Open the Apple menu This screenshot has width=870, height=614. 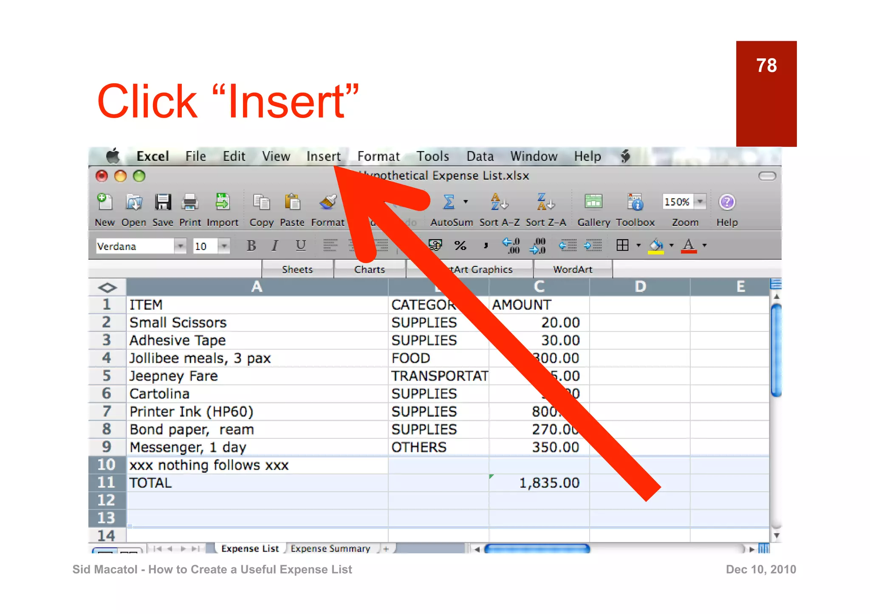[113, 156]
